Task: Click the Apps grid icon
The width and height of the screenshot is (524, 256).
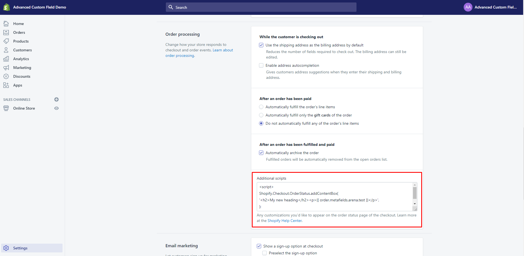Action: [6, 85]
